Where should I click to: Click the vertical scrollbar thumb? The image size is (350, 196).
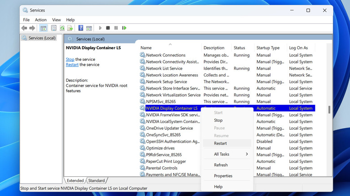(329, 109)
